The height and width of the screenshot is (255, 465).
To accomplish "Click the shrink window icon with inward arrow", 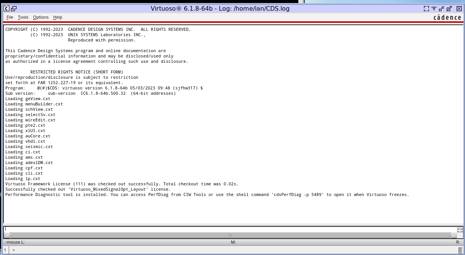I will (442, 8).
